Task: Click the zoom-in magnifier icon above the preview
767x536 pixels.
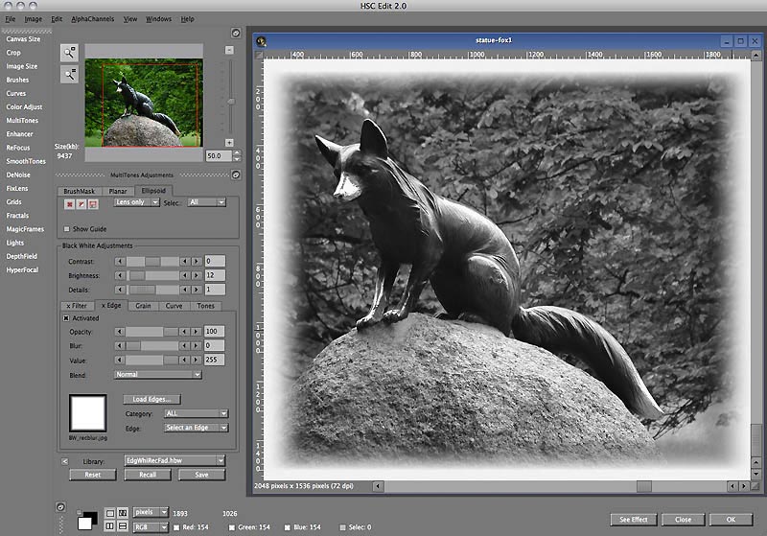Action: coord(69,52)
